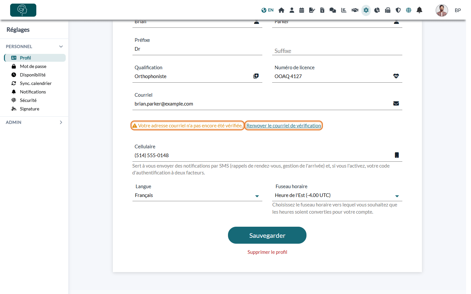Screen dimensions: 471x294
Task: Go to the home icon
Action: pos(281,10)
